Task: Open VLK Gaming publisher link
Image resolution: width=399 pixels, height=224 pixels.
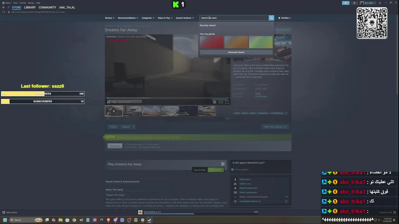Action: coord(261,96)
